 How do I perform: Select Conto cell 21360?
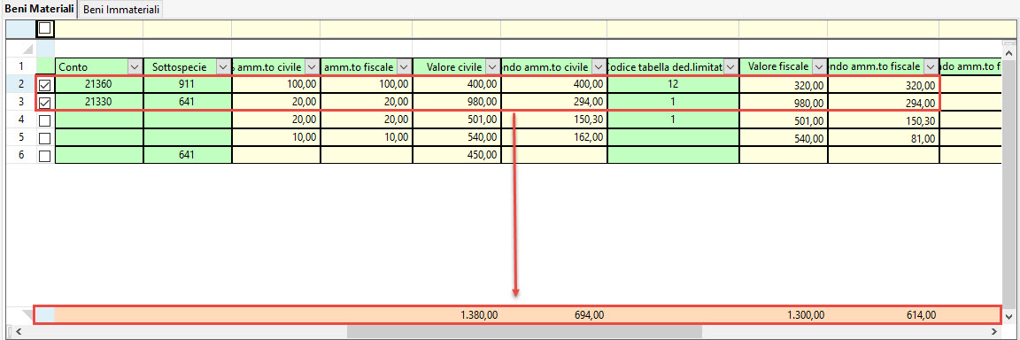[x=99, y=84]
